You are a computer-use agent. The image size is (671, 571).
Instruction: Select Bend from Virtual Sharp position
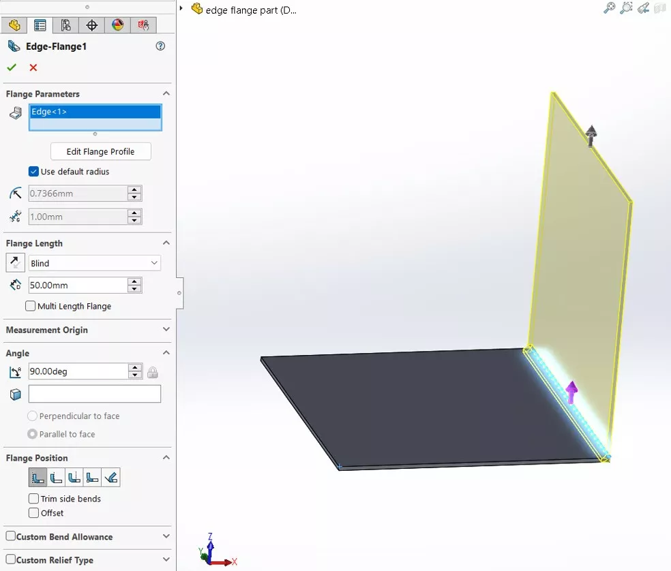point(93,478)
